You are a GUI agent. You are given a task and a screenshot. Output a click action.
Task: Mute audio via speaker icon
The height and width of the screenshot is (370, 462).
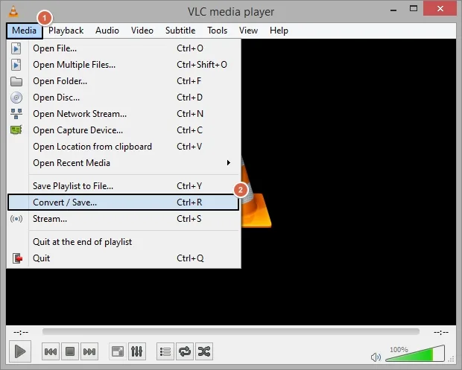(376, 357)
